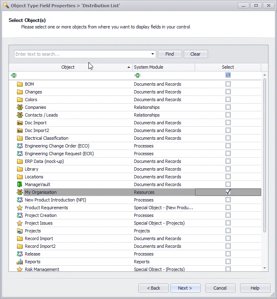The image size is (277, 299).
Task: Enable the Engineering Change Order checkbox
Action: 228,146
